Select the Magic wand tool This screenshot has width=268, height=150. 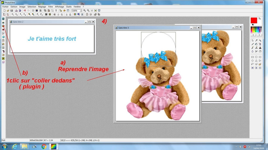click(x=260, y=41)
